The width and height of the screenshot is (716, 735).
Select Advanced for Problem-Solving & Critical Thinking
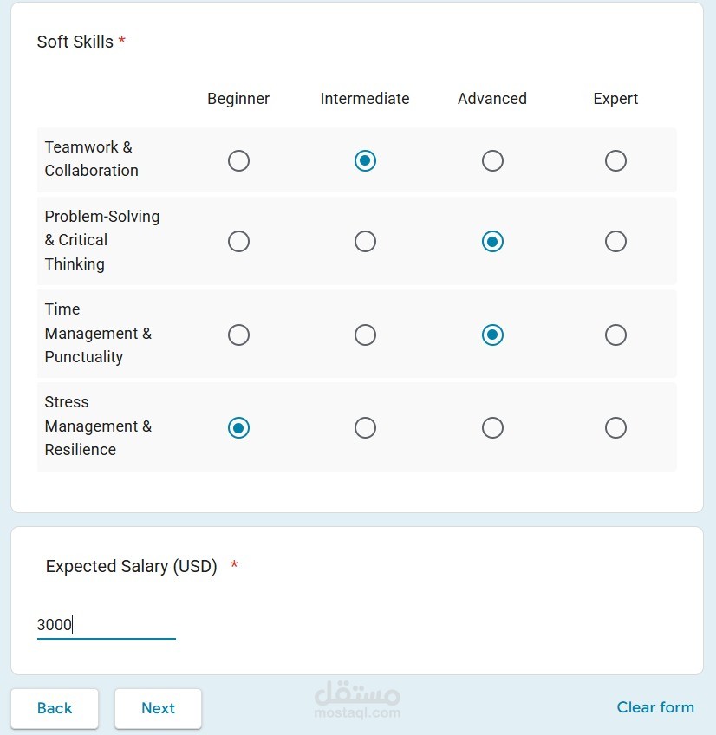492,241
